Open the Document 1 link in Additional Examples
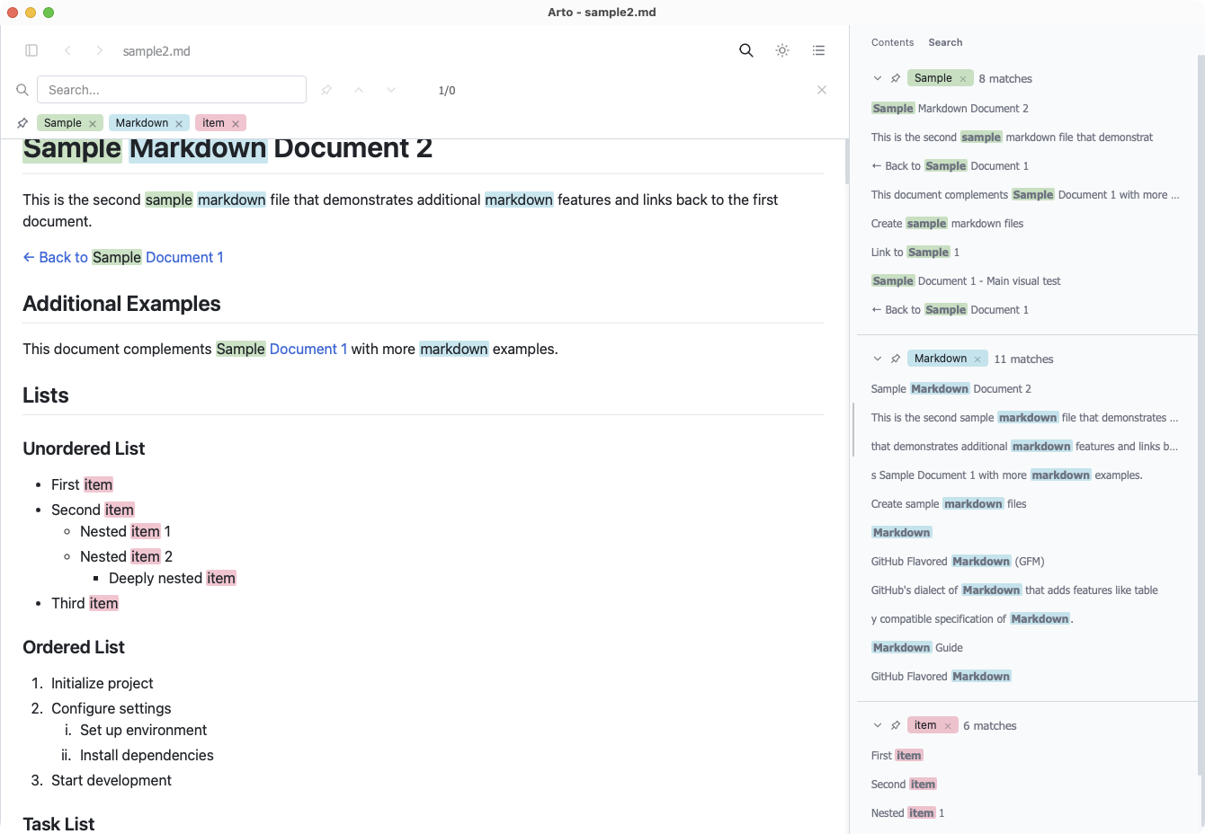Screen dimensions: 1205x834 coord(308,349)
